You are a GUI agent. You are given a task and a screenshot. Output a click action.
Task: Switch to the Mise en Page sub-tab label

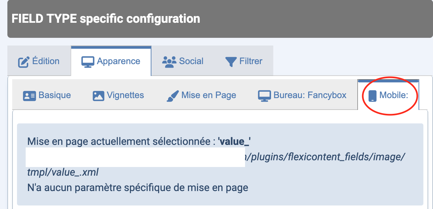[209, 95]
